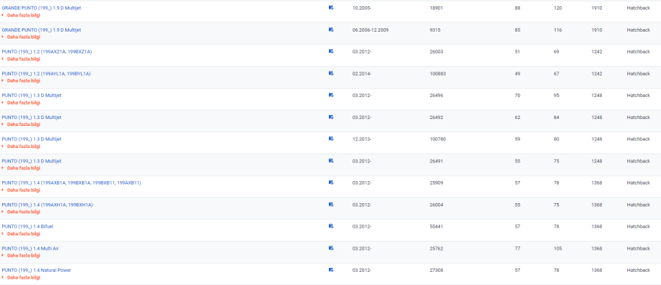Open the PUNTO 1.4 Multi Air link
The height and width of the screenshot is (285, 661).
pyautogui.click(x=30, y=248)
